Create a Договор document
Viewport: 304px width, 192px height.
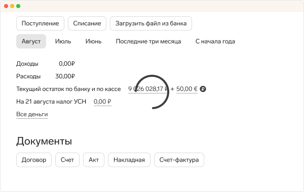pos(34,160)
